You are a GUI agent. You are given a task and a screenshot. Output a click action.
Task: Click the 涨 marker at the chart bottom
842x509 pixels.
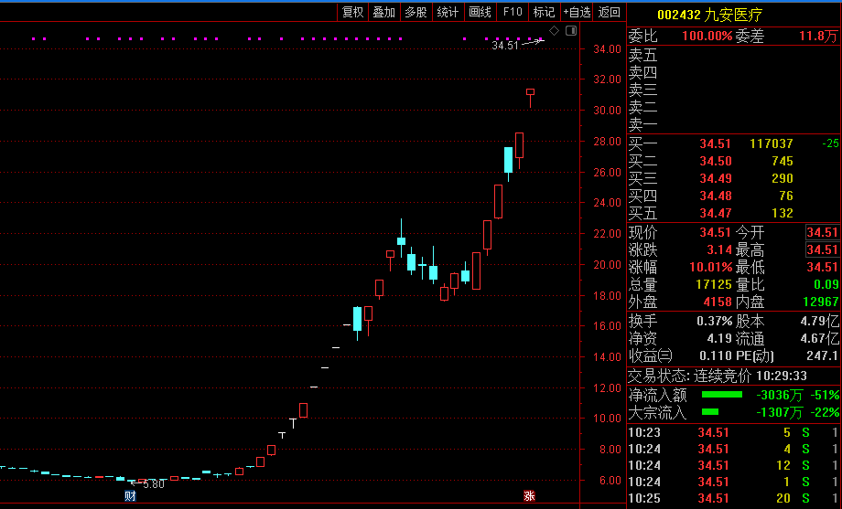click(x=530, y=496)
